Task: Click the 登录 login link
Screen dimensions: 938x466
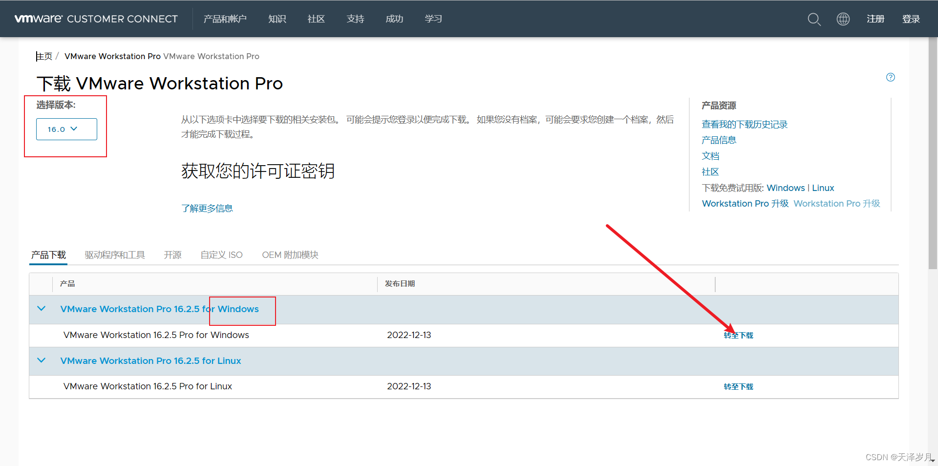Action: (911, 19)
